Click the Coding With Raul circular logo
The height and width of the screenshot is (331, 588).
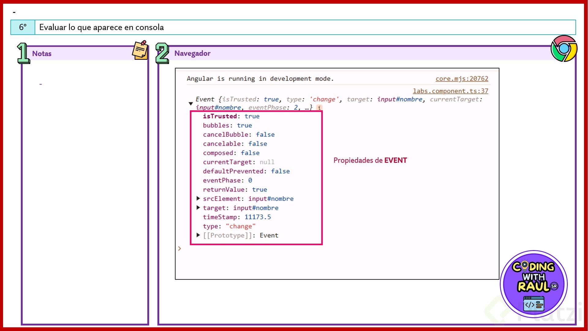click(533, 284)
